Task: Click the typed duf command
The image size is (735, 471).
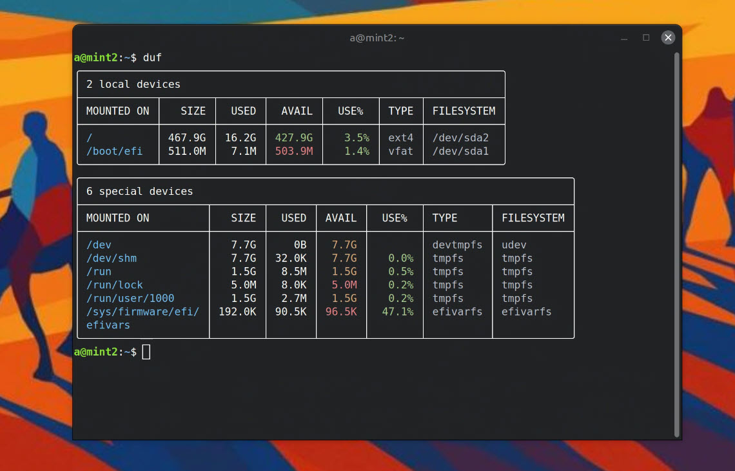Action: 152,57
